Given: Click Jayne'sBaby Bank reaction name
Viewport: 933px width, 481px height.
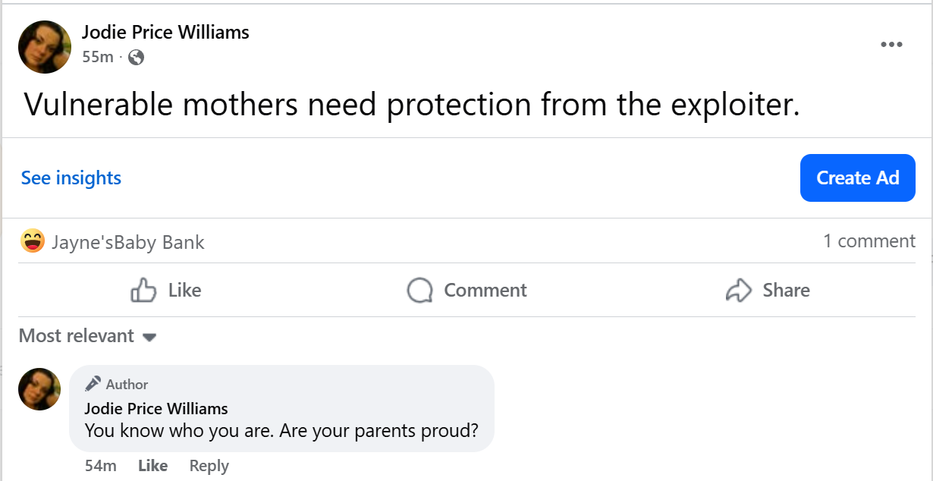Looking at the screenshot, I should click(x=128, y=243).
